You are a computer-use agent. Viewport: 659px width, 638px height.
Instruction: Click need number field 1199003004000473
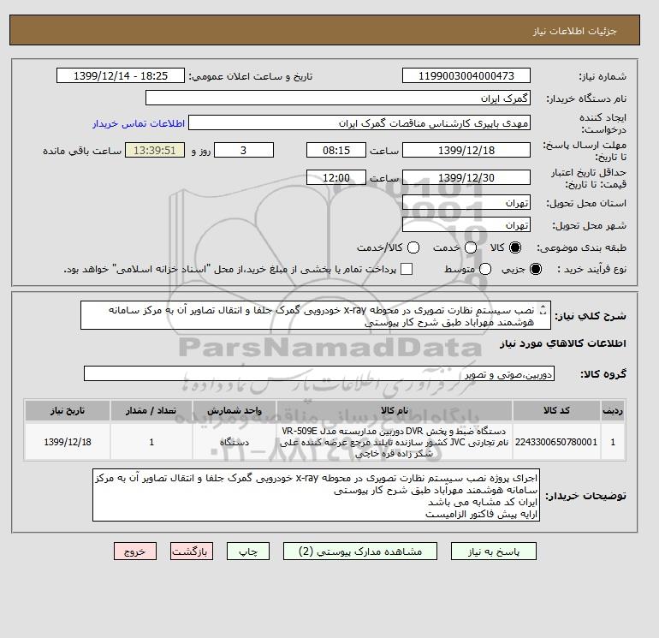(466, 75)
